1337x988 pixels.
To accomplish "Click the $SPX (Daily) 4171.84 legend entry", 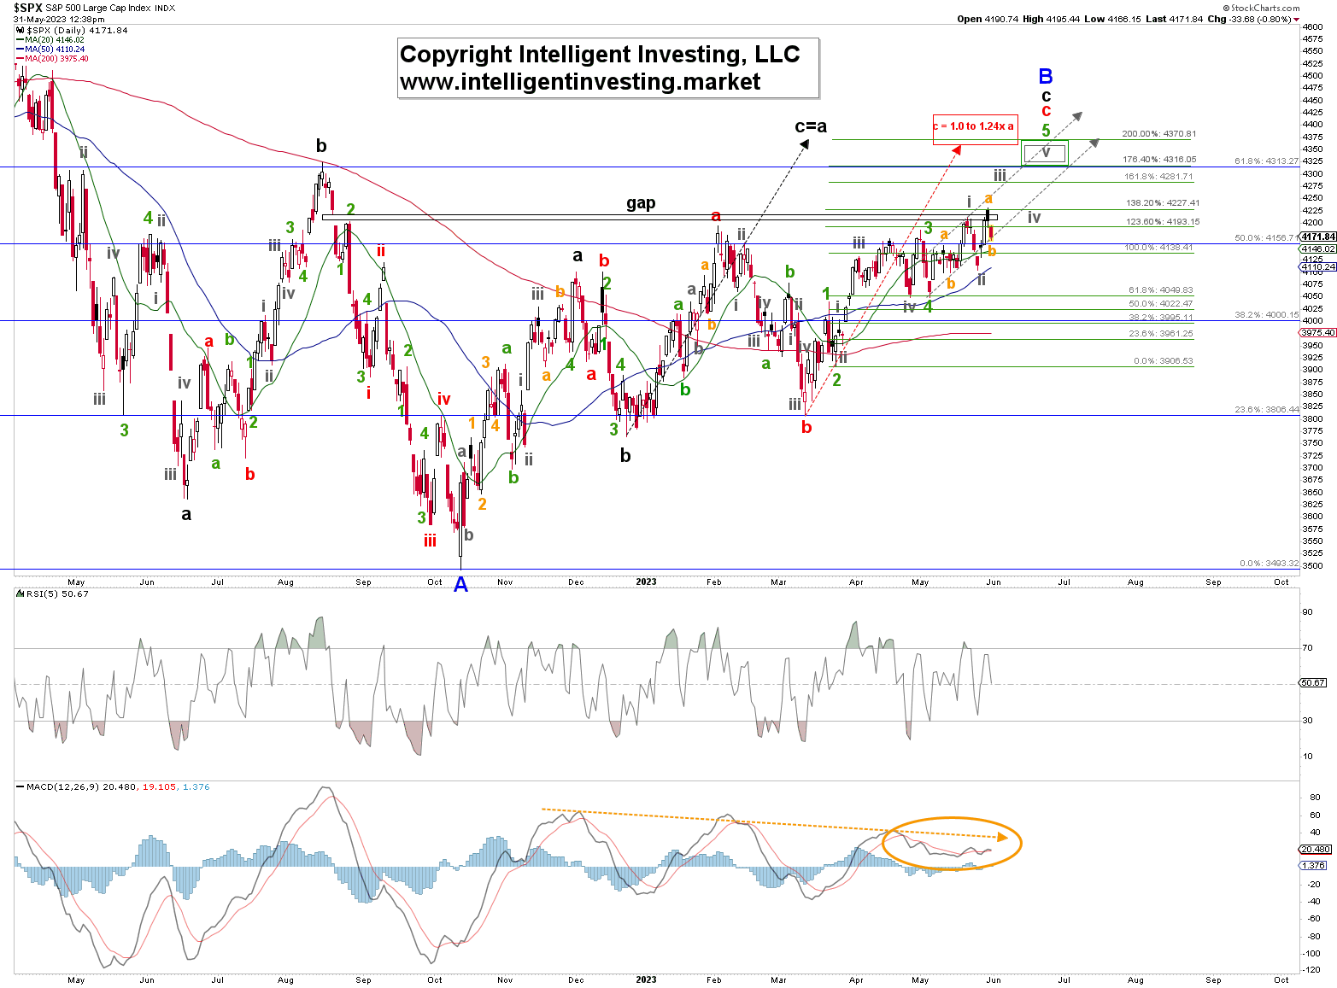I will 73,30.
